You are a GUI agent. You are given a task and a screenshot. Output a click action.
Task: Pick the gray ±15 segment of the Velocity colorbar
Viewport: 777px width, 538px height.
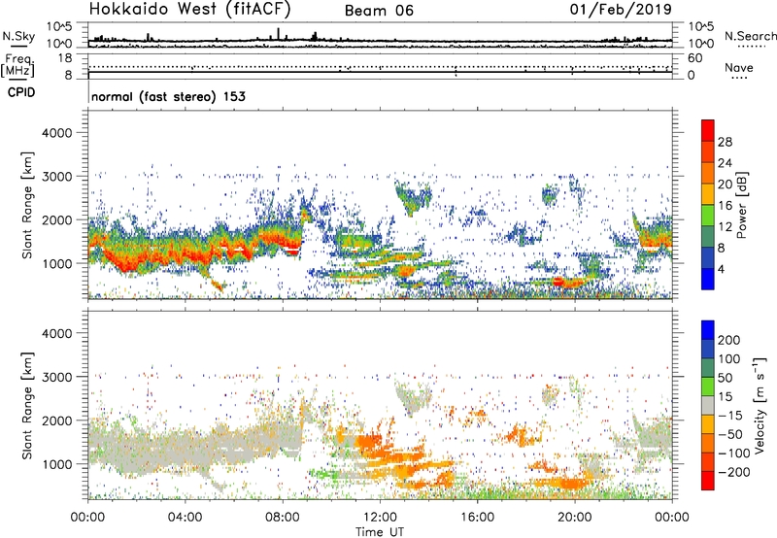click(x=708, y=405)
